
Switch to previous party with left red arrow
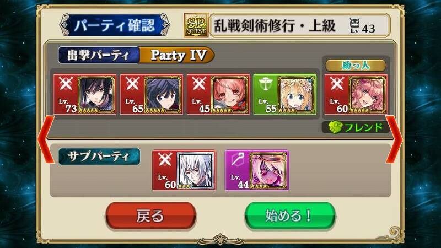46,139
